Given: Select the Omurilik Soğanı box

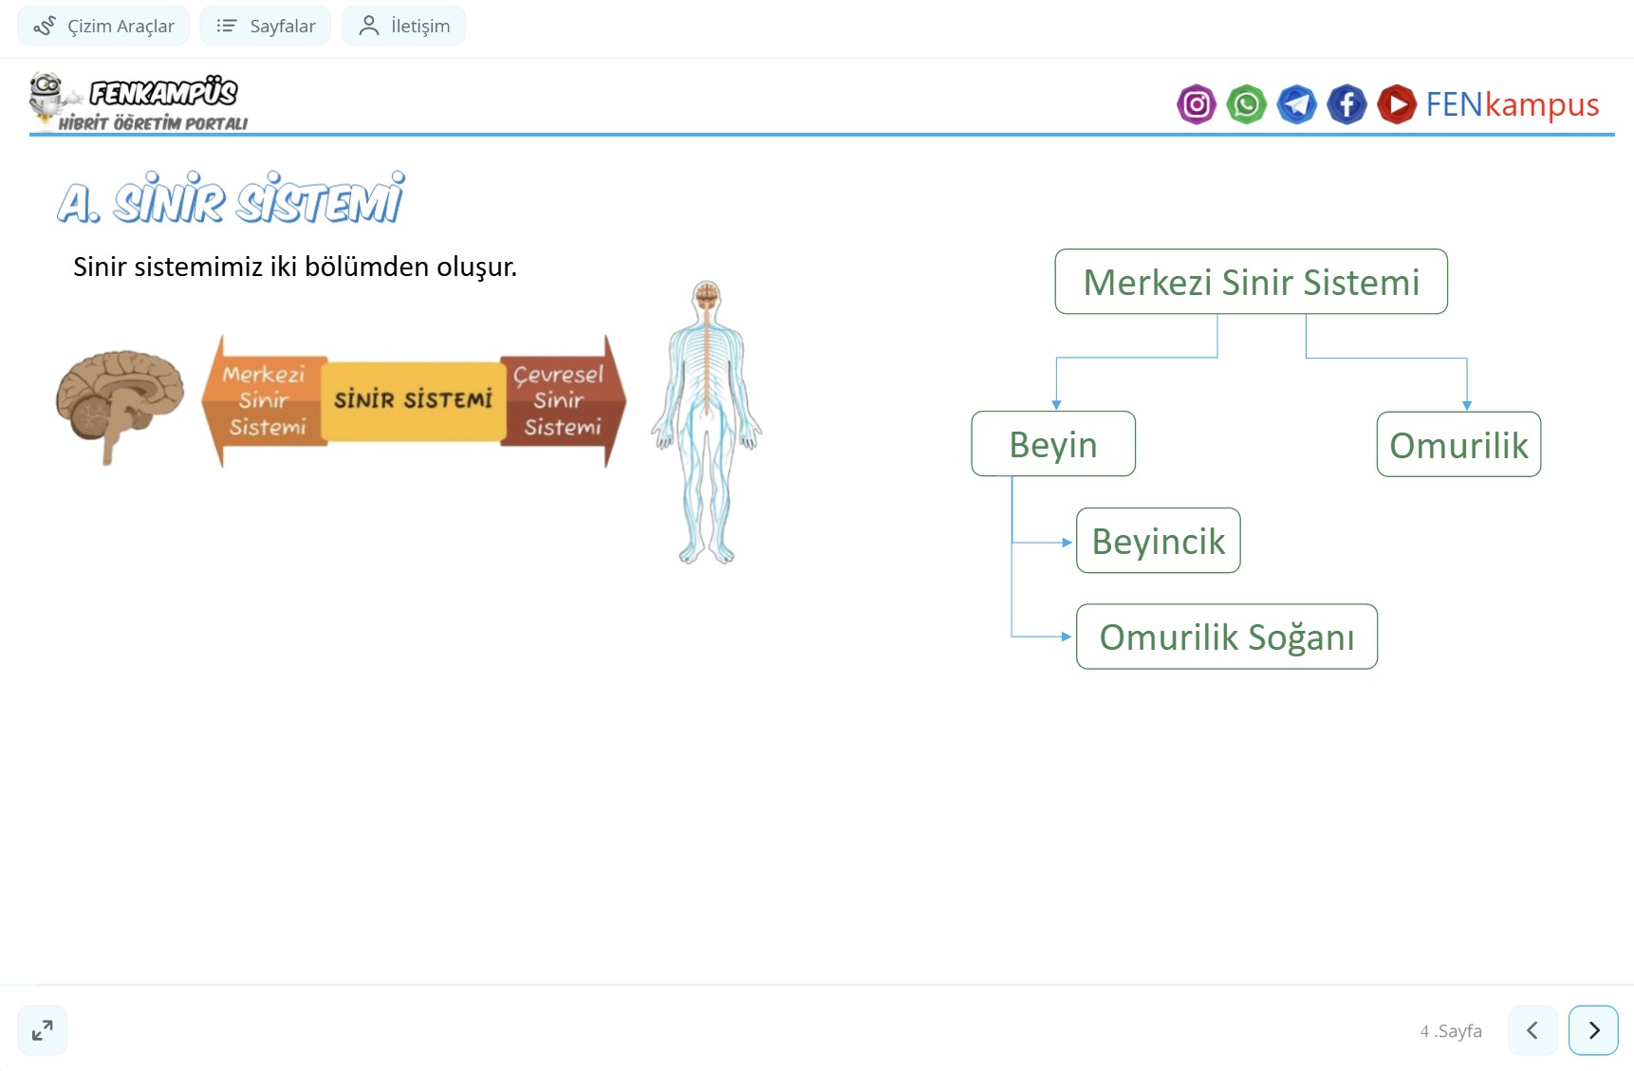Looking at the screenshot, I should point(1226,637).
